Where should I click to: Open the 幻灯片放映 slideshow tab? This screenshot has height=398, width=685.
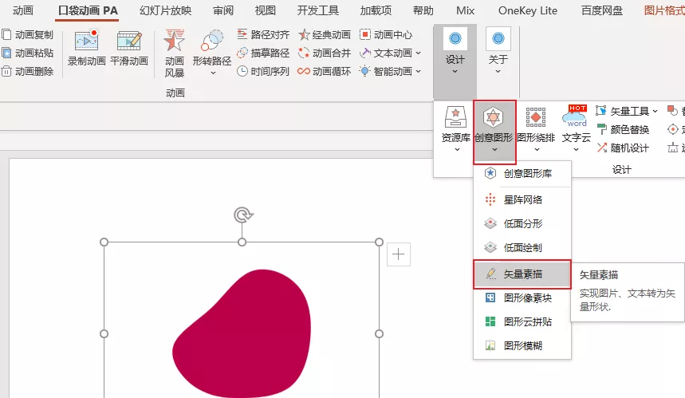[x=166, y=10]
